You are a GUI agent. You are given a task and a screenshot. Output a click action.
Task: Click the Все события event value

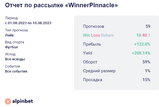16,71
